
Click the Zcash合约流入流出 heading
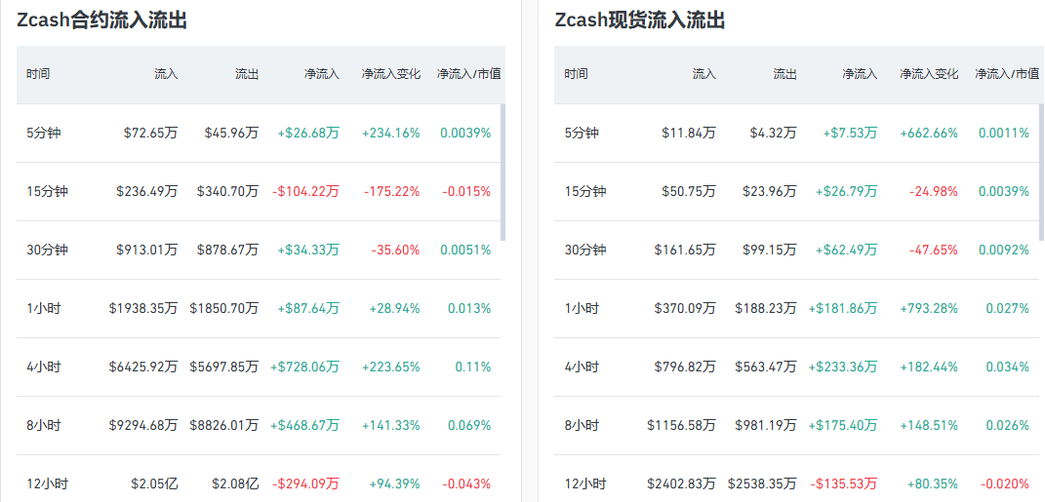pyautogui.click(x=101, y=20)
